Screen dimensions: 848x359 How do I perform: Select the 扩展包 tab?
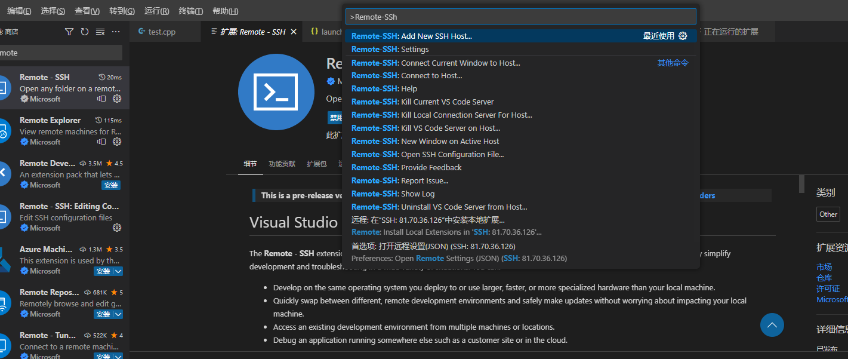coord(317,164)
